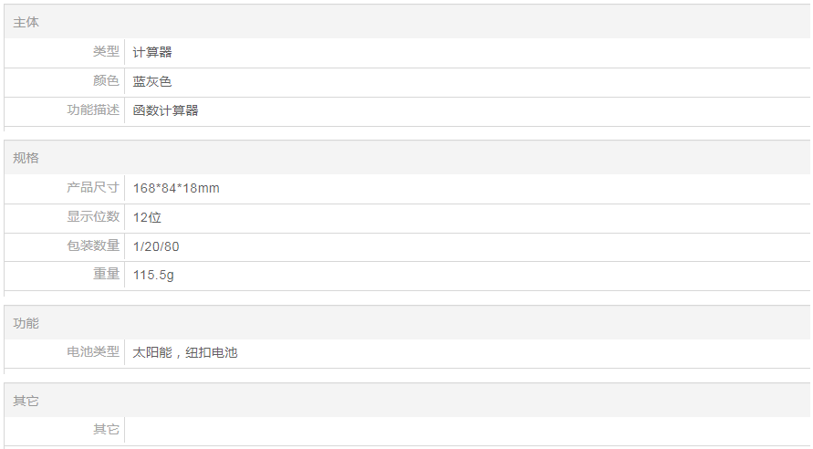Click the 规格 section header
The height and width of the screenshot is (449, 813).
26,158
